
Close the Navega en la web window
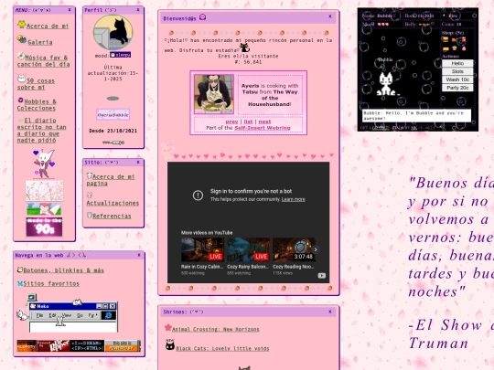tap(139, 255)
